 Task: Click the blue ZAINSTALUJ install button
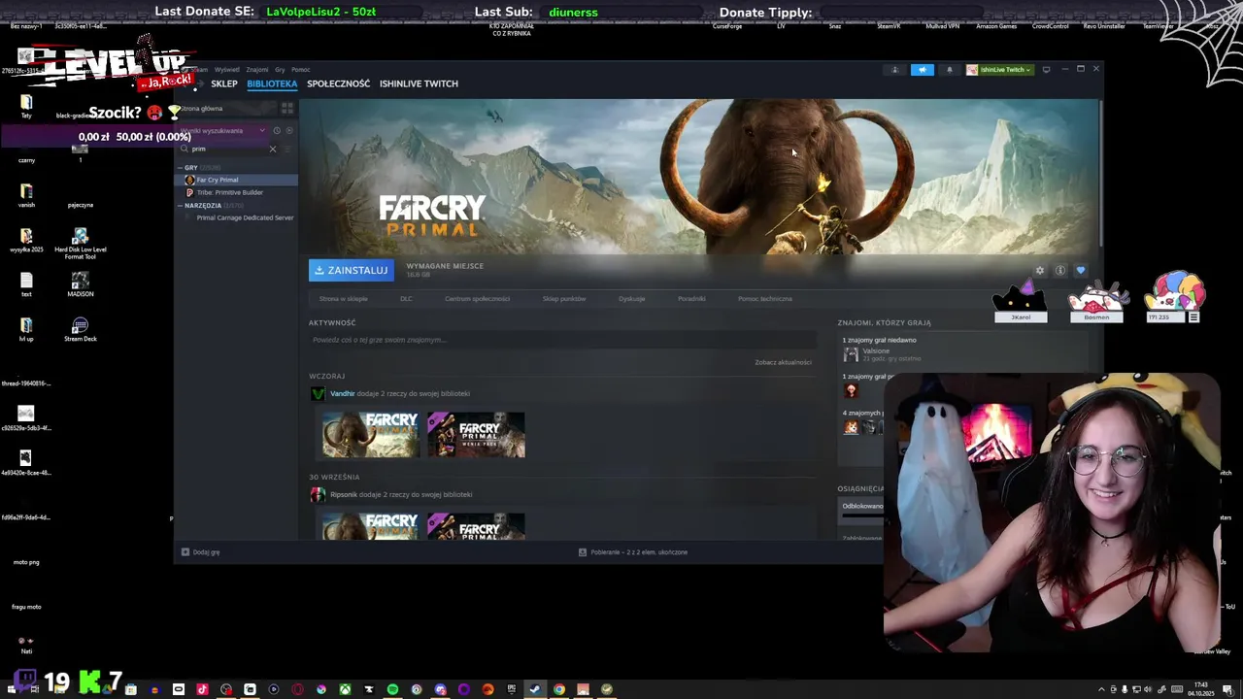(351, 270)
